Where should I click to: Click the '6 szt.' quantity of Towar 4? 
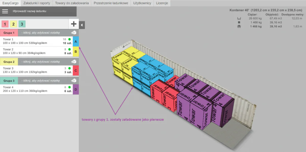68,91
